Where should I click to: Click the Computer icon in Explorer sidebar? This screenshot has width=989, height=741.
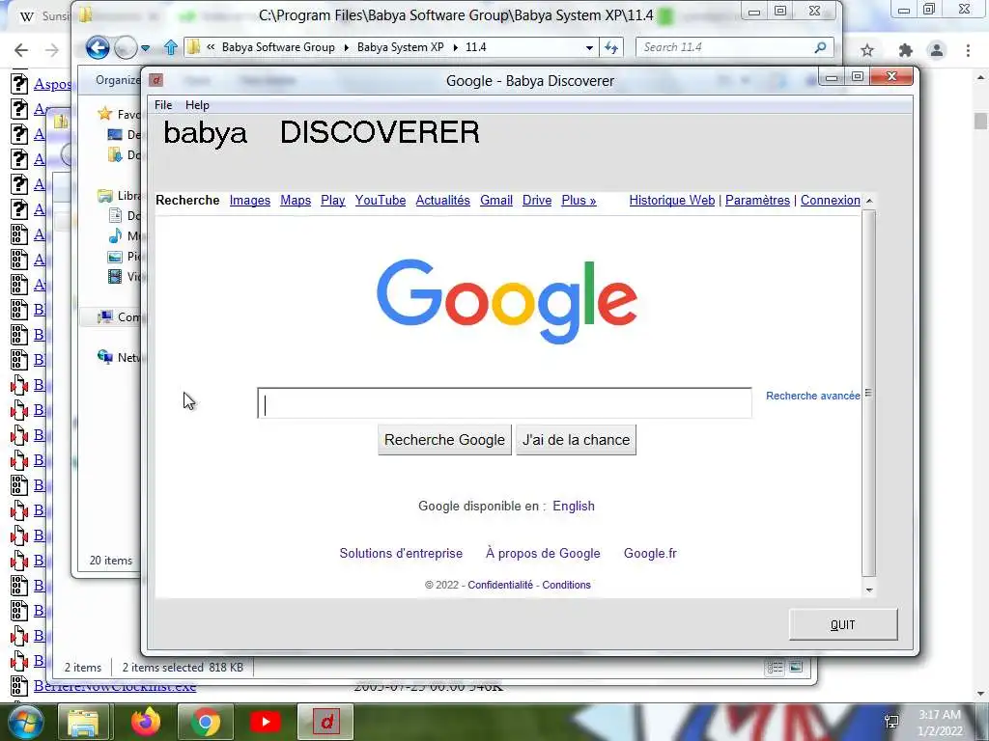coord(104,316)
